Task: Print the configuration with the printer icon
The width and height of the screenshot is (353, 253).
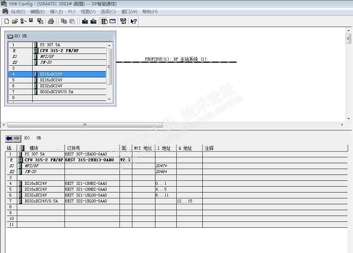Action: click(51, 21)
